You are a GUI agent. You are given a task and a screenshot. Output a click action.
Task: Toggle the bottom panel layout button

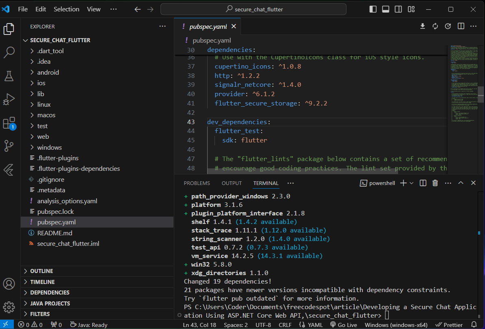tap(385, 9)
